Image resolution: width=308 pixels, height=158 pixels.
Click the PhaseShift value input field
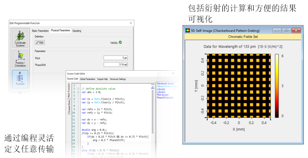point(115,65)
